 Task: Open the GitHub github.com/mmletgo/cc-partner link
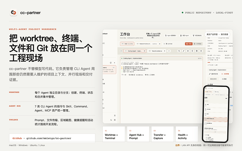[52, 138]
